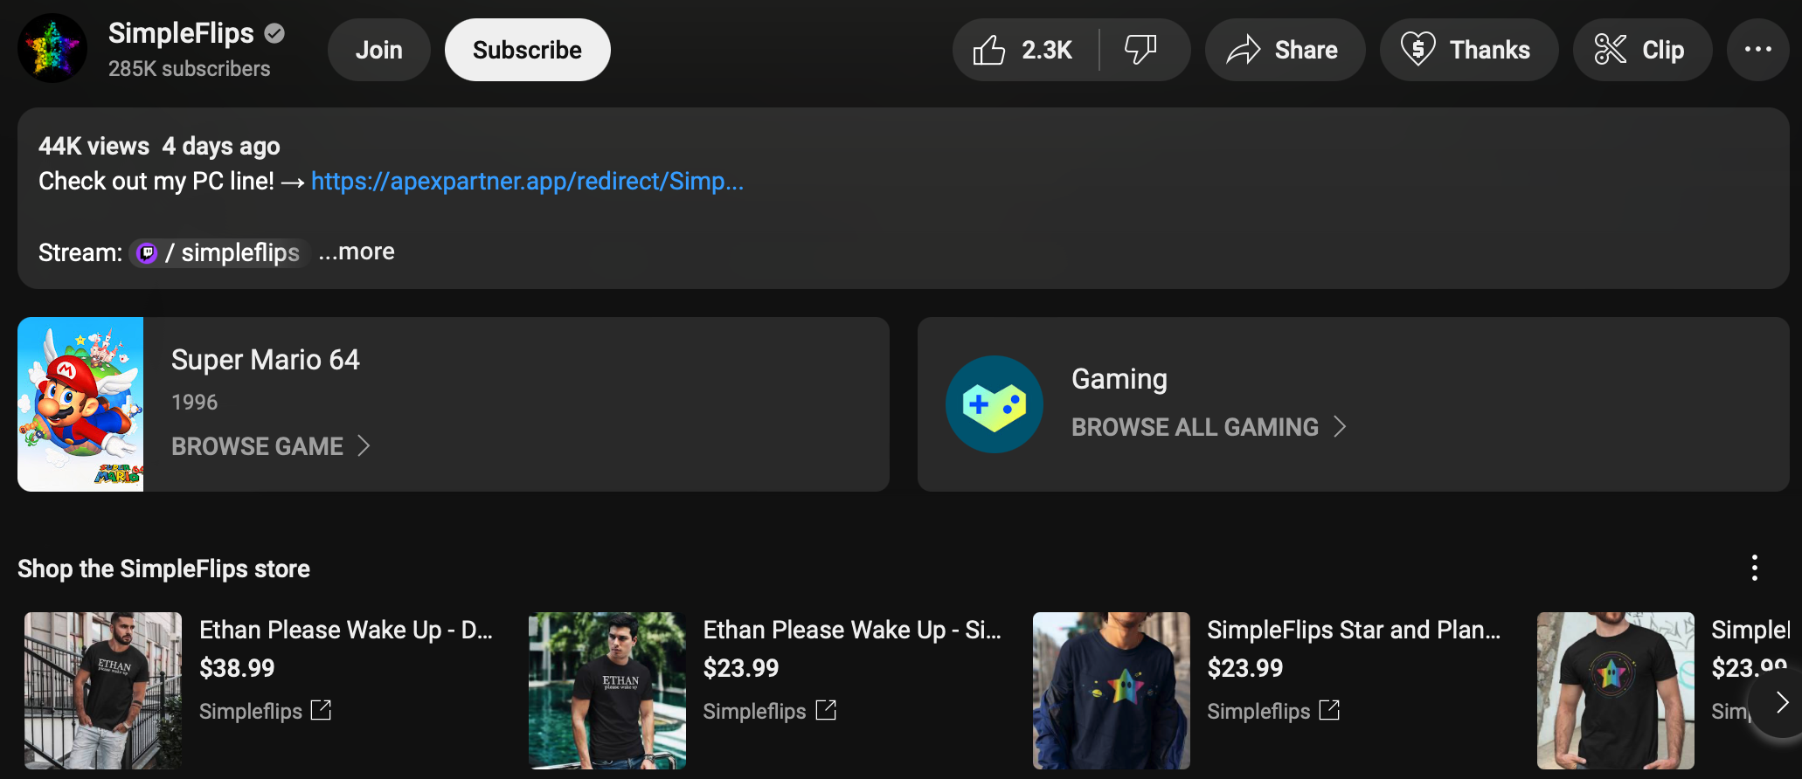Viewport: 1802px width, 779px height.
Task: Expand the description with ...more
Action: click(357, 252)
